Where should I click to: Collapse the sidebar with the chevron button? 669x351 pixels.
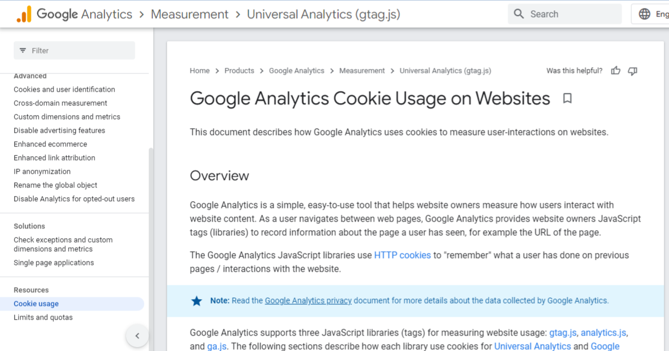(137, 336)
